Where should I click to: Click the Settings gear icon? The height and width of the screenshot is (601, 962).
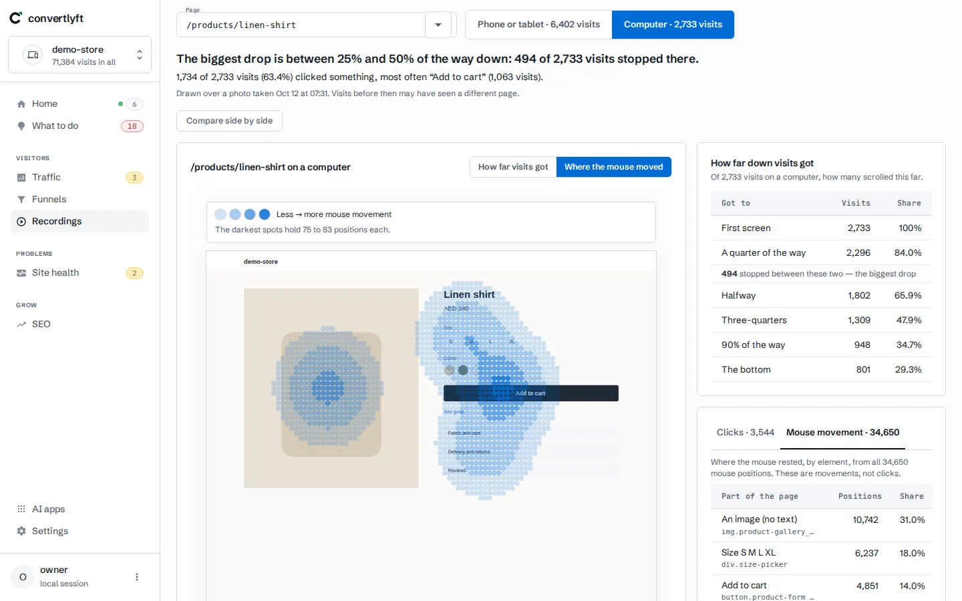[21, 531]
